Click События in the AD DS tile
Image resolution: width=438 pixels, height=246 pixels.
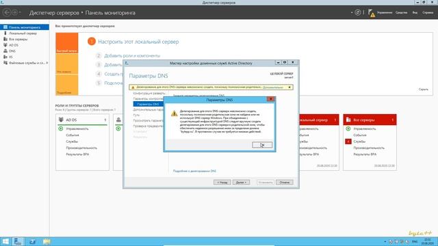point(73,135)
